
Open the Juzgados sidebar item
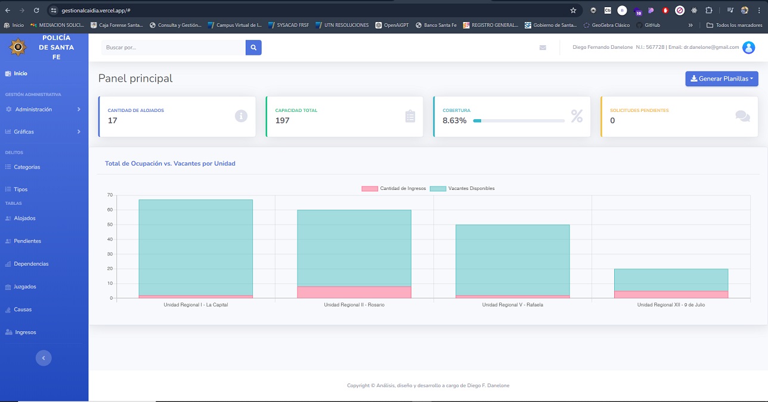(x=24, y=287)
